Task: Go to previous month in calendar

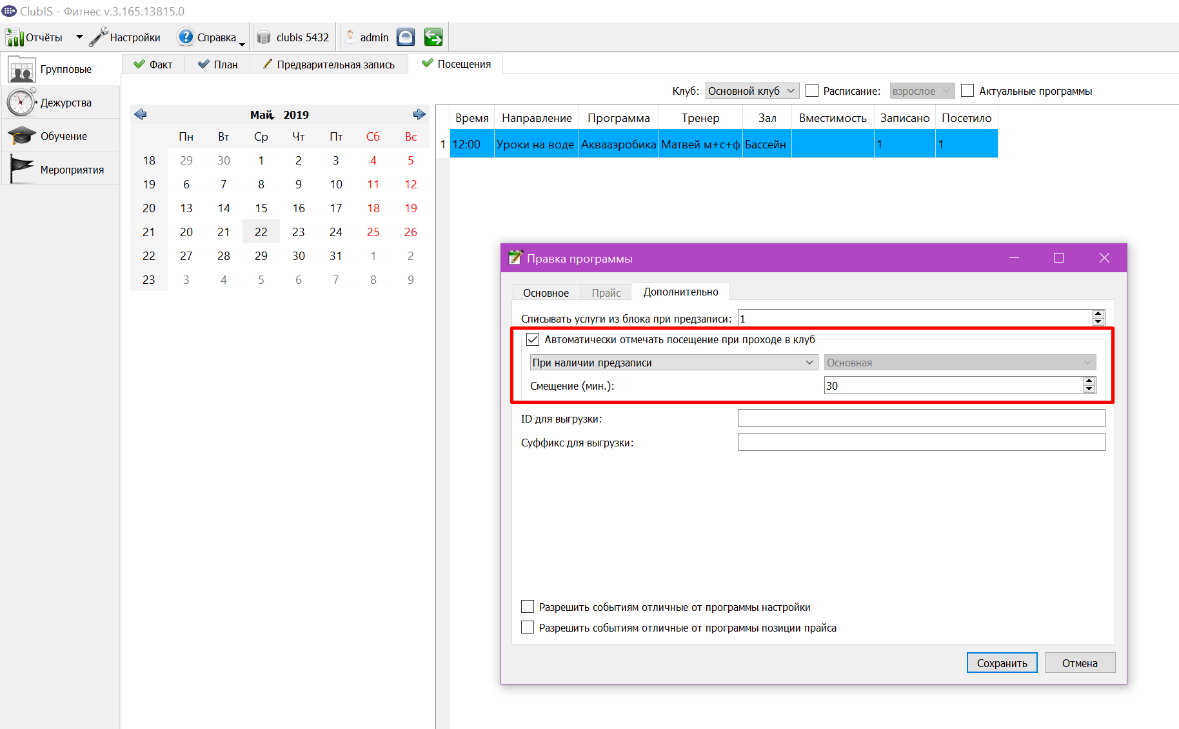Action: [x=141, y=114]
